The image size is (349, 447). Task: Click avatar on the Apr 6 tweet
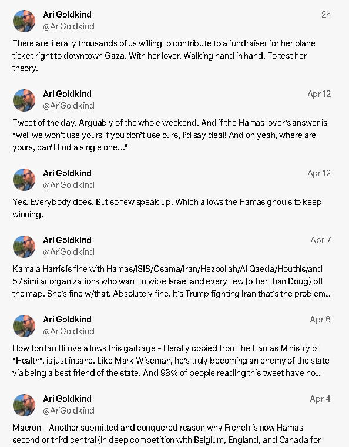tap(24, 325)
